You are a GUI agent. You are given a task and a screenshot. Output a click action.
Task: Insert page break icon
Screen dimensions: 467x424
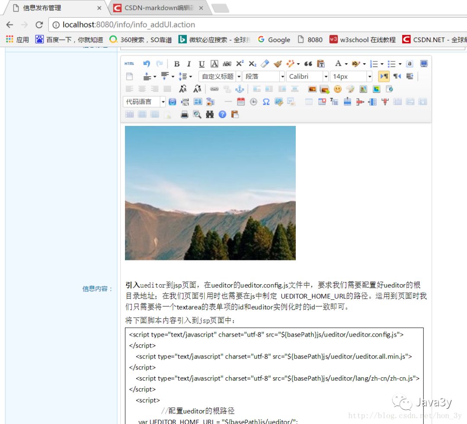(x=185, y=102)
